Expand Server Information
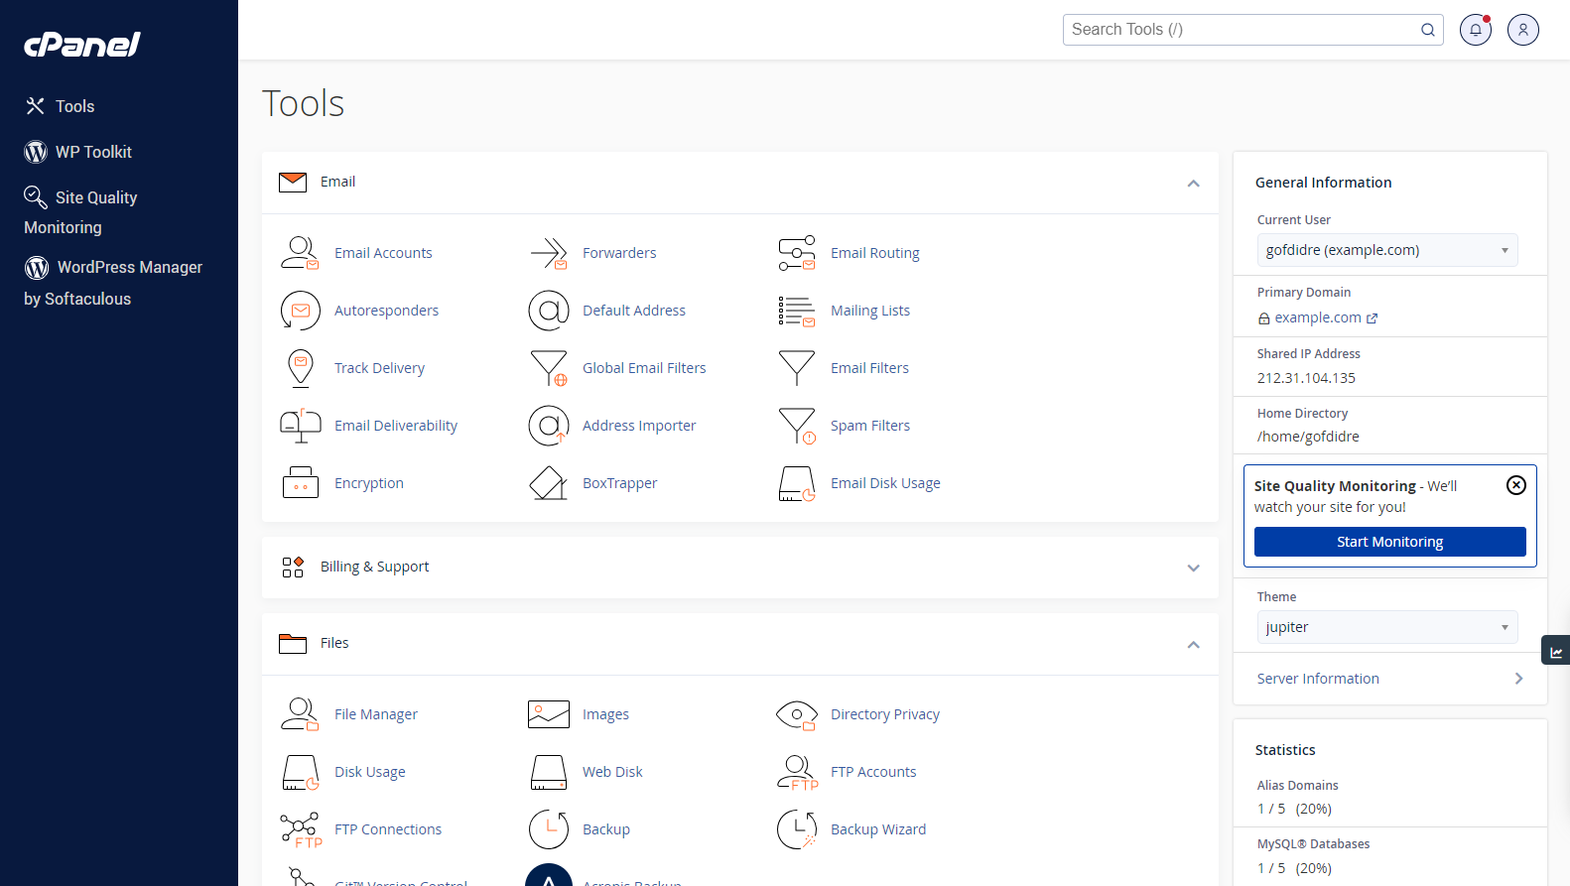1570x886 pixels. click(x=1388, y=679)
